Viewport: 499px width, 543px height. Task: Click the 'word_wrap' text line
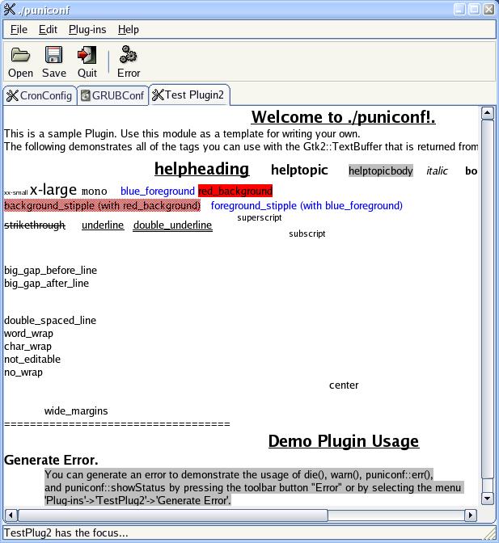click(28, 334)
